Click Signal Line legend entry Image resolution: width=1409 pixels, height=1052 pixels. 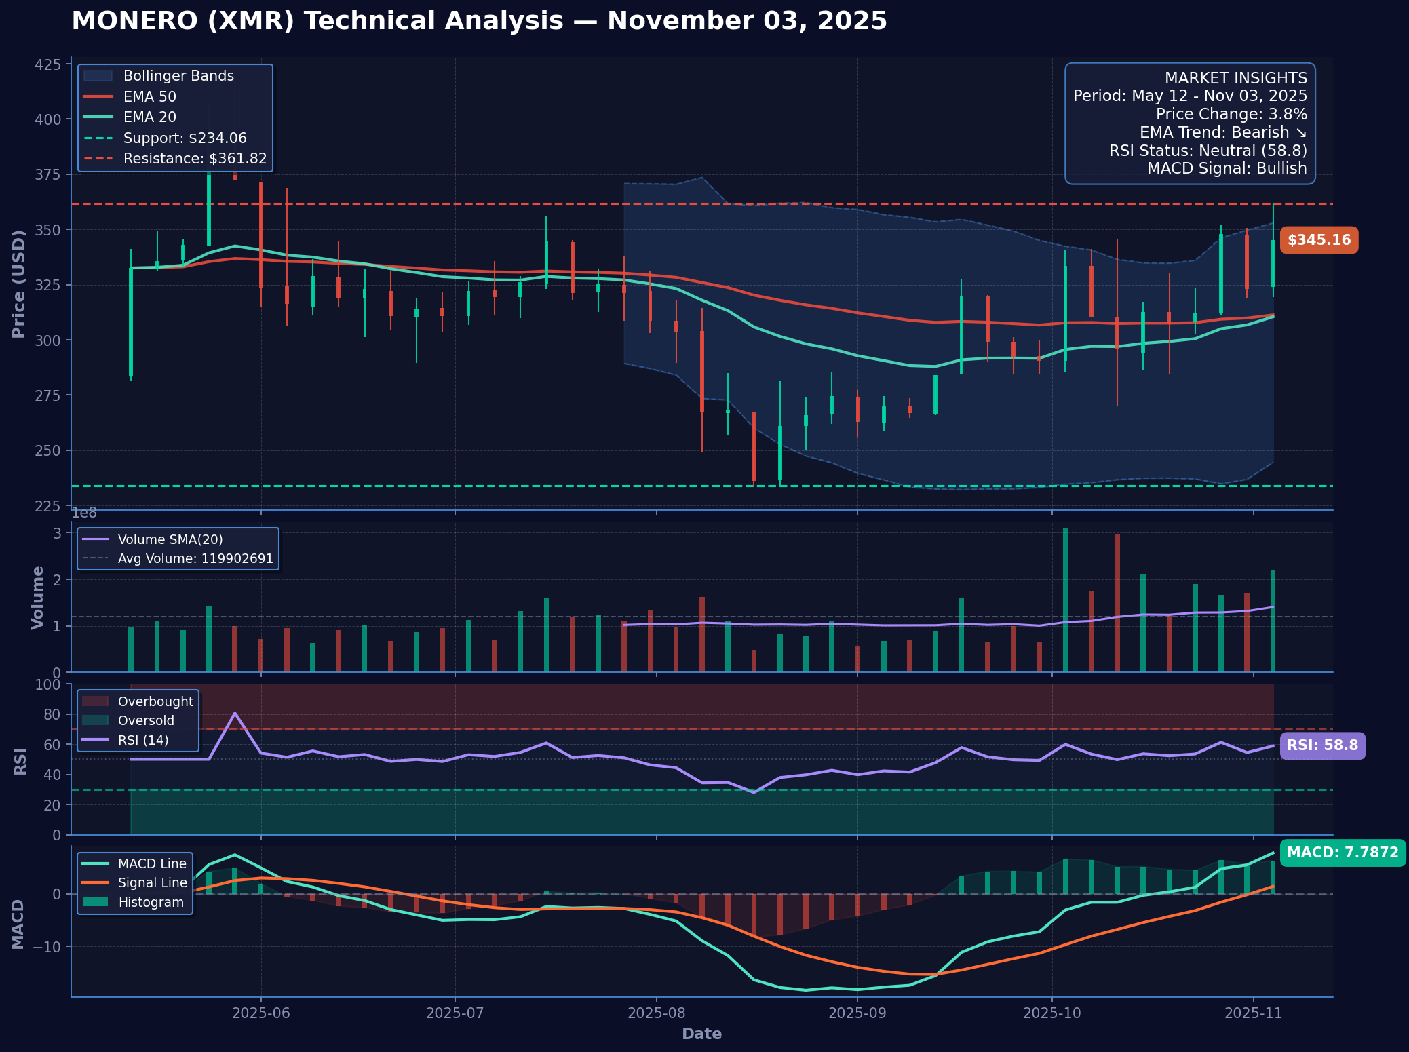pos(152,882)
